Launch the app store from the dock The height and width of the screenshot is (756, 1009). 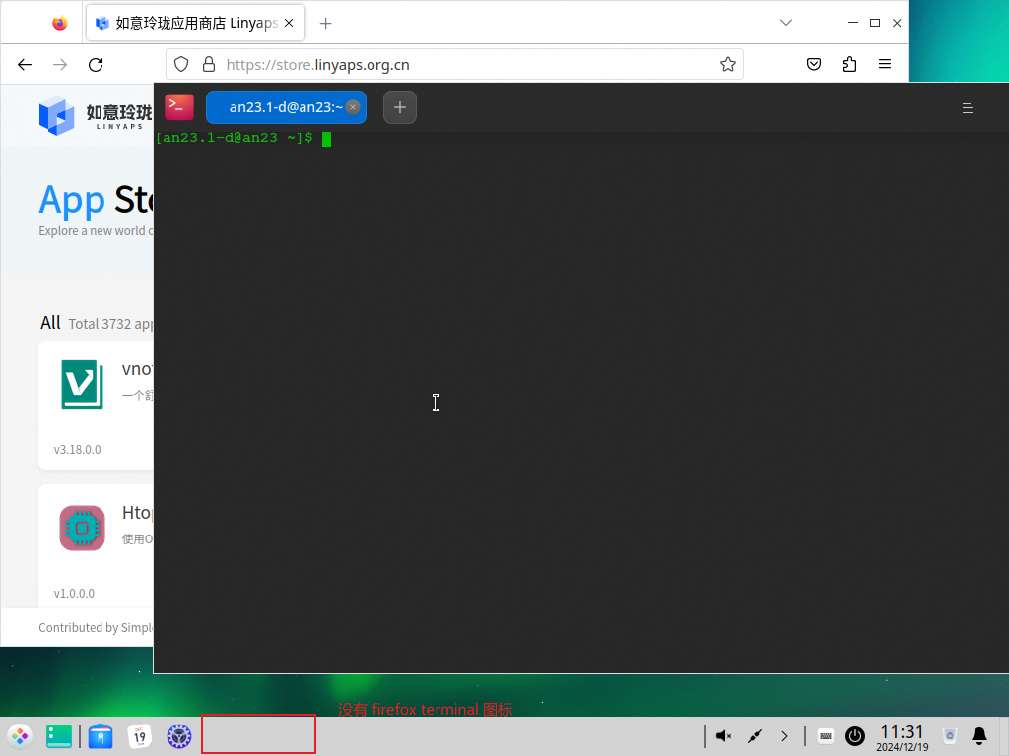pos(100,735)
